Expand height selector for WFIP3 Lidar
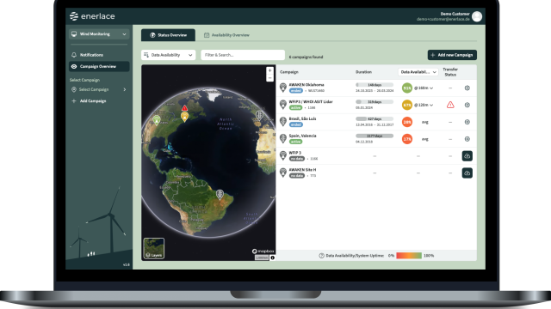This screenshot has height=309, width=551. tap(424, 105)
